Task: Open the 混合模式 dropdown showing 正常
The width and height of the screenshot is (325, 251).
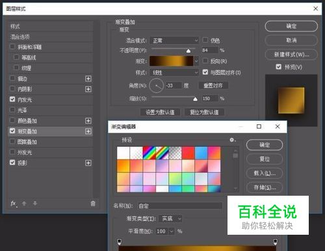Action: coord(174,40)
